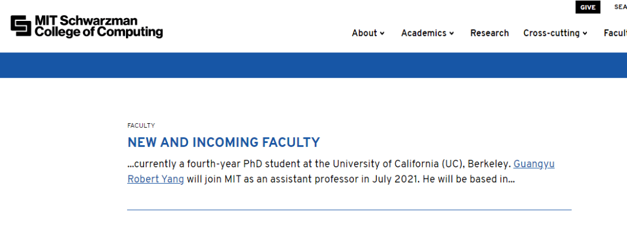Image resolution: width=627 pixels, height=226 pixels.
Task: Click the underlined Robert Yang link text
Action: tap(156, 180)
